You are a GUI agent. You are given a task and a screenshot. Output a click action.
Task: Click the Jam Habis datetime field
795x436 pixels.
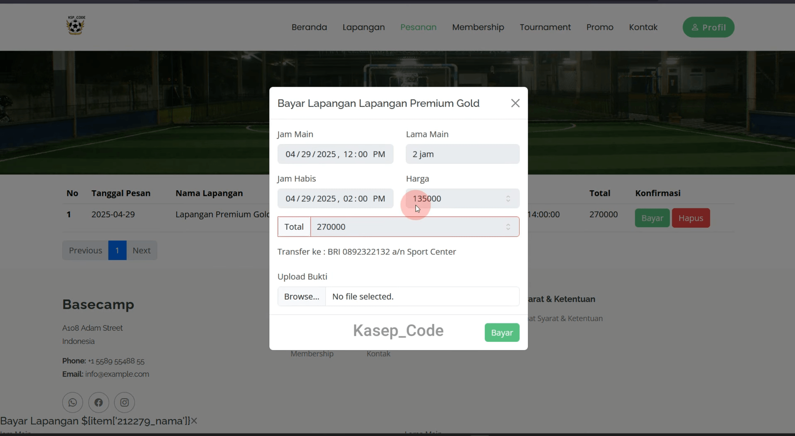tap(335, 198)
